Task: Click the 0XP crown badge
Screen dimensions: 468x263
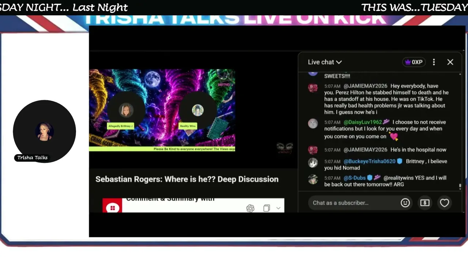Action: pos(413,62)
